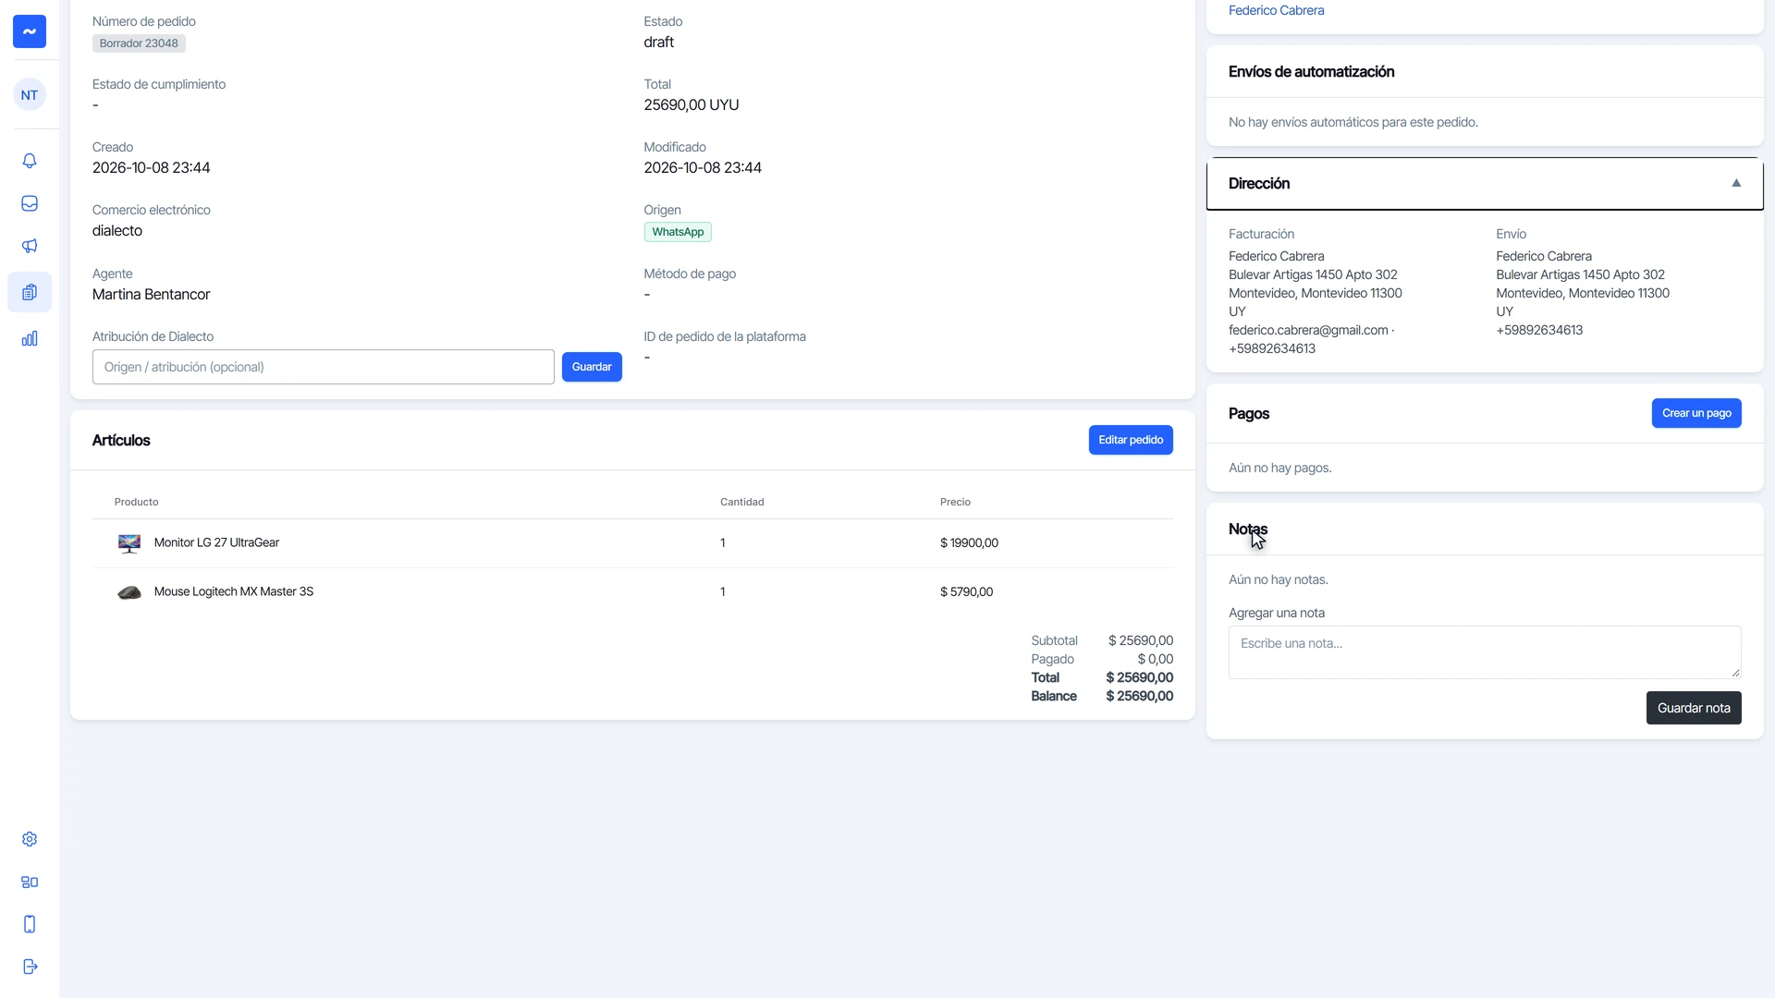Viewport: 1775px width, 998px height.
Task: Click the Mouse Logitech MX Master 3S thumbnail
Action: pos(129,592)
